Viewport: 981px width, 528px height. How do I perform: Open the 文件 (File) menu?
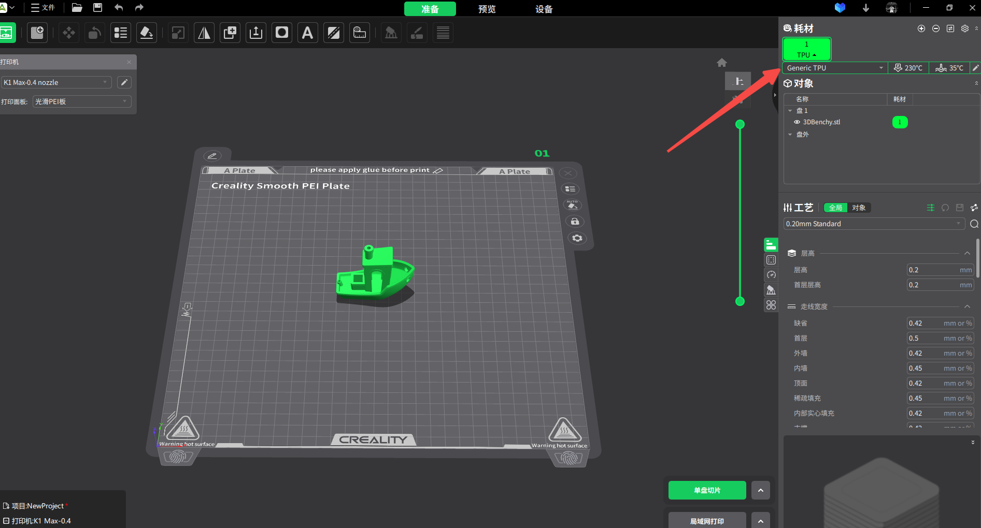click(44, 8)
